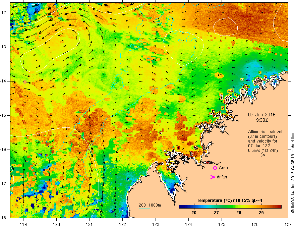Click the '(0.1m contours)' caption line
This screenshot has width=295, height=228.
[262, 136]
